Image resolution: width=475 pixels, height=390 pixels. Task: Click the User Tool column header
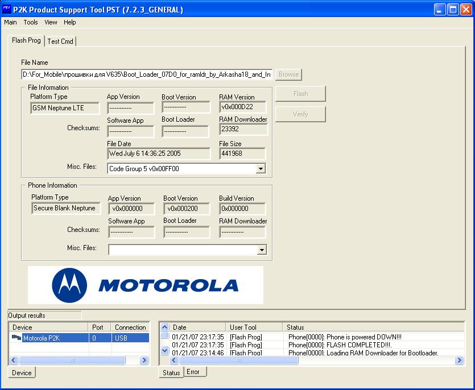click(x=254, y=327)
